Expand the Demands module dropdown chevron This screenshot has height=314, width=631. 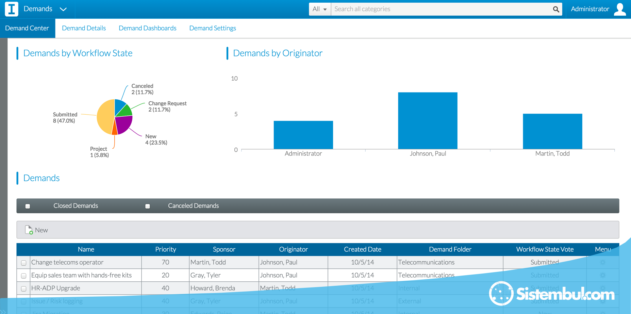[x=63, y=9]
